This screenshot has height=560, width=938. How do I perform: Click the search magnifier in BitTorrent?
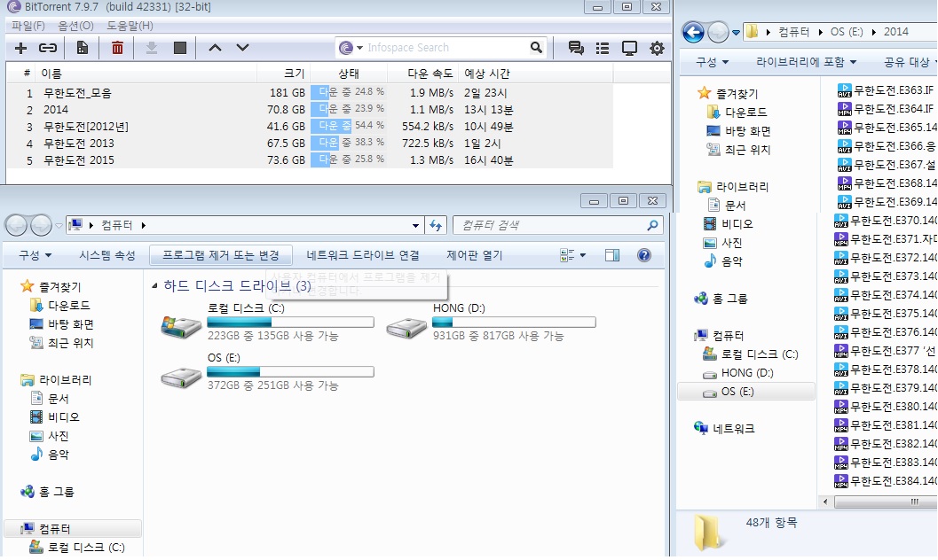point(536,47)
